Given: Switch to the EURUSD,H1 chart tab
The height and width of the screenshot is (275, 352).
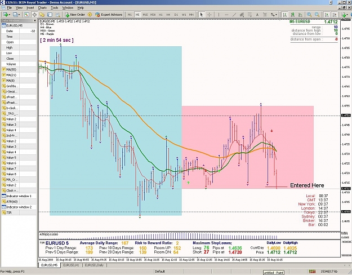Looking at the screenshot, I should coord(71,265).
